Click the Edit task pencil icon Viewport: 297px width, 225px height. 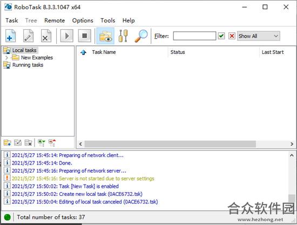click(x=28, y=36)
